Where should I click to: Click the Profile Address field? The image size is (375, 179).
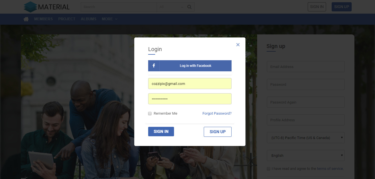[306, 120]
